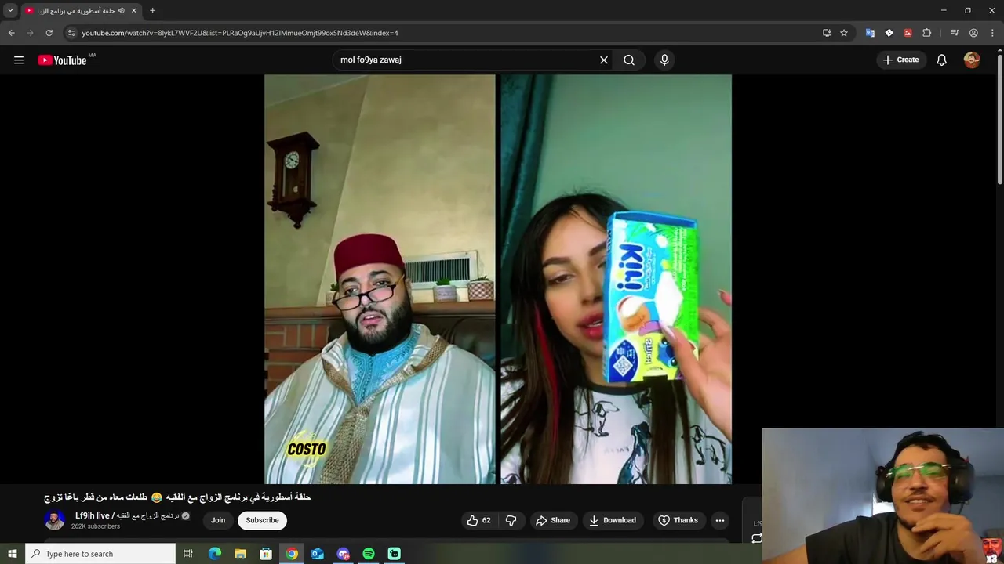
Task: Open the Chrome profile icon
Action: 973,33
